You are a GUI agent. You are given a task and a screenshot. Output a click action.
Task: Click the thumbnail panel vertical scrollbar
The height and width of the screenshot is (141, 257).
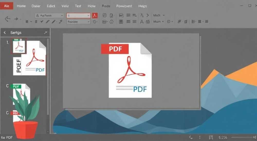coord(48,77)
